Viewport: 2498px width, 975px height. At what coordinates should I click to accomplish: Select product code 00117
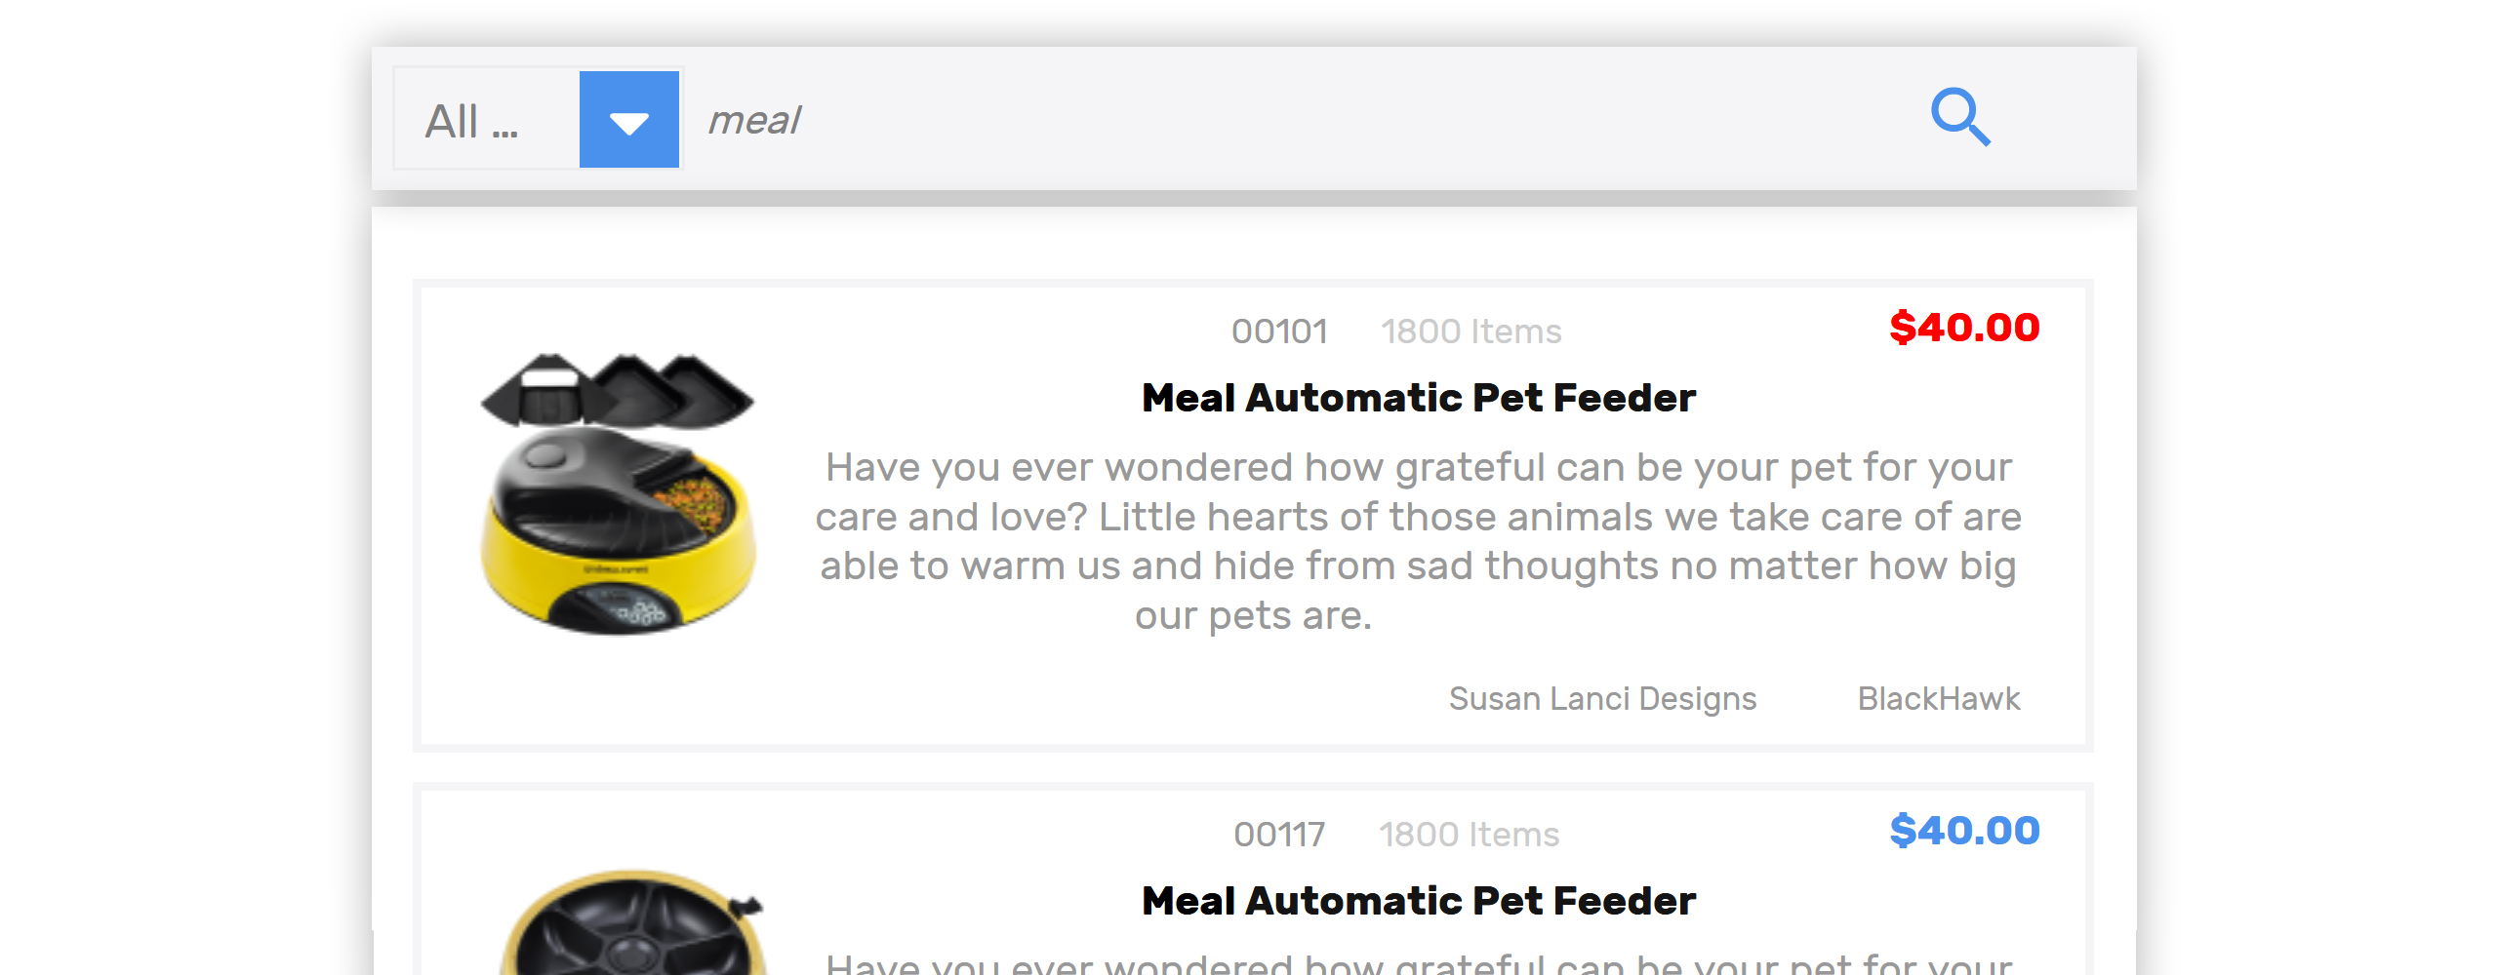point(1279,835)
